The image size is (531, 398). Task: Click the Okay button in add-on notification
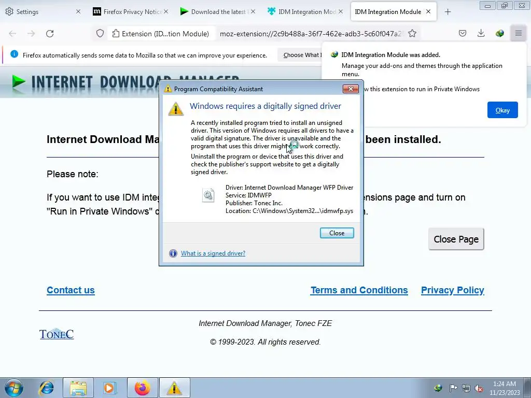click(502, 110)
